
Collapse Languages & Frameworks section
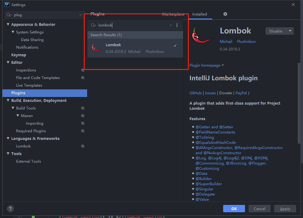click(x=8, y=138)
